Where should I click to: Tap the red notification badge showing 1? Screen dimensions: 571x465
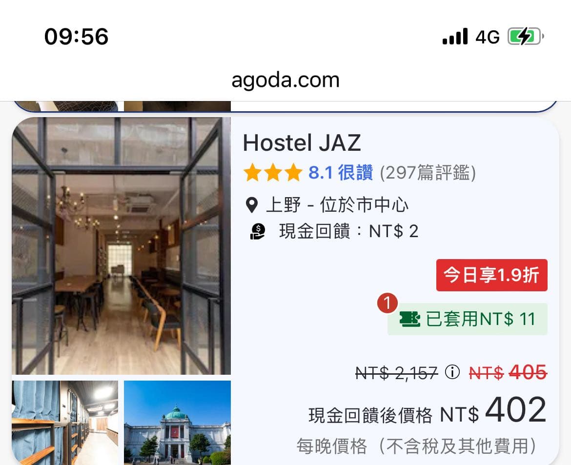[x=387, y=303]
